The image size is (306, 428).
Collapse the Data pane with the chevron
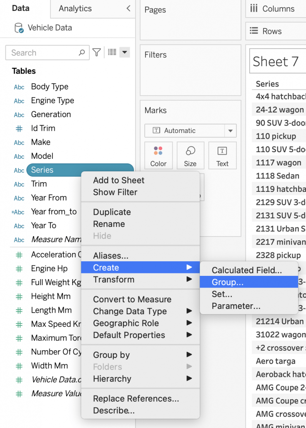(x=128, y=8)
